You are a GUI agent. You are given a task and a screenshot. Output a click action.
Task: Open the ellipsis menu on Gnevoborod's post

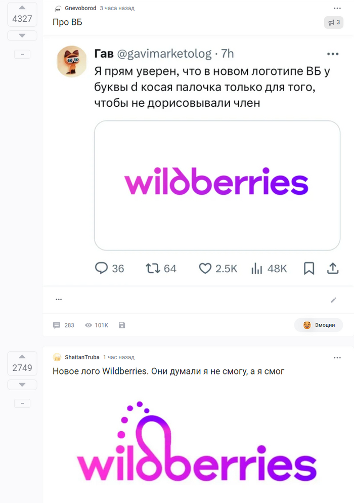tap(337, 8)
